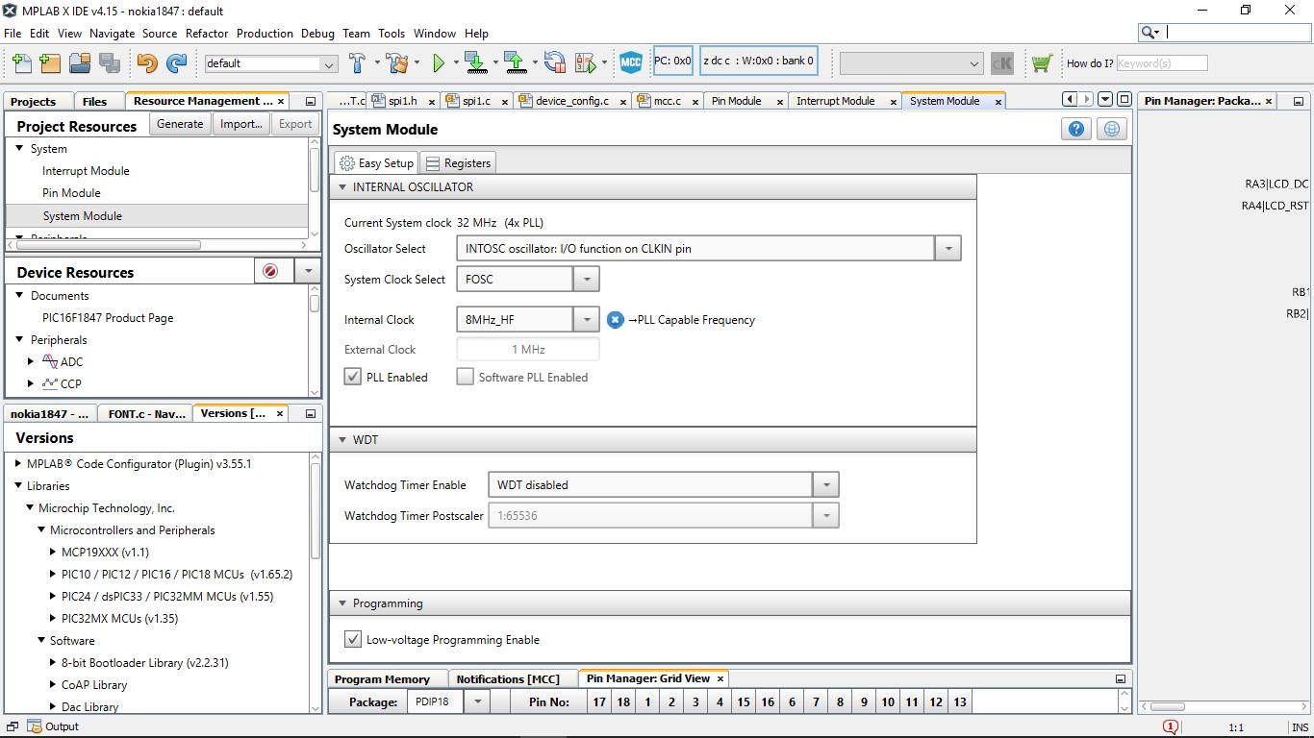Viewport: 1314px width, 738px height.
Task: Click the New Project icon
Action: coord(51,63)
